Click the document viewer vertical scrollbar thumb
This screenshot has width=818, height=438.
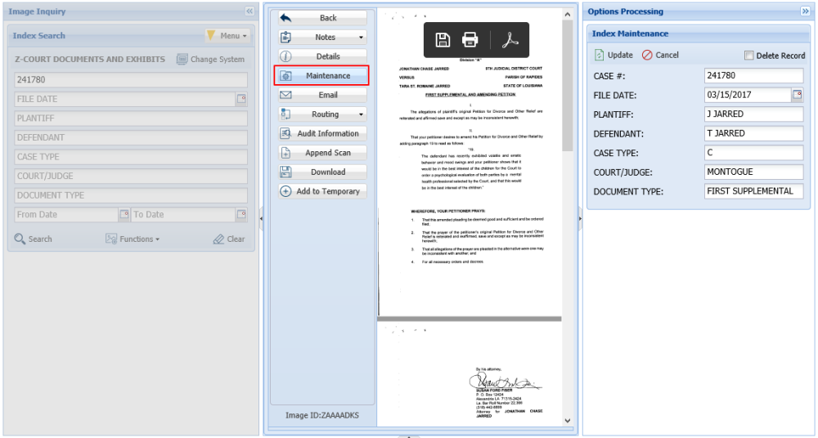pos(568,86)
